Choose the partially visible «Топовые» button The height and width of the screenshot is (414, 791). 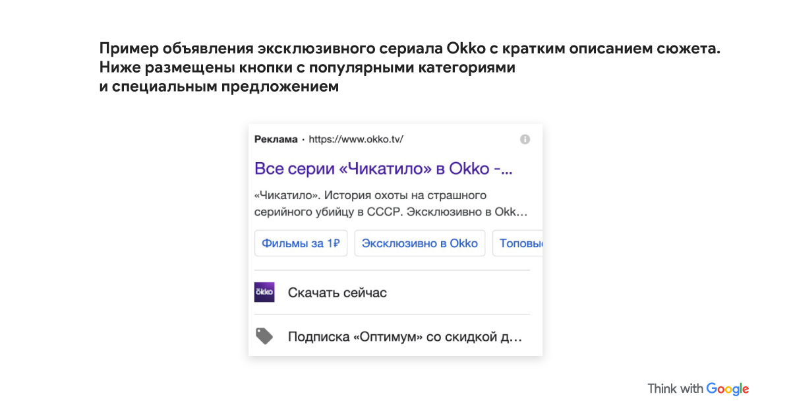(x=518, y=243)
